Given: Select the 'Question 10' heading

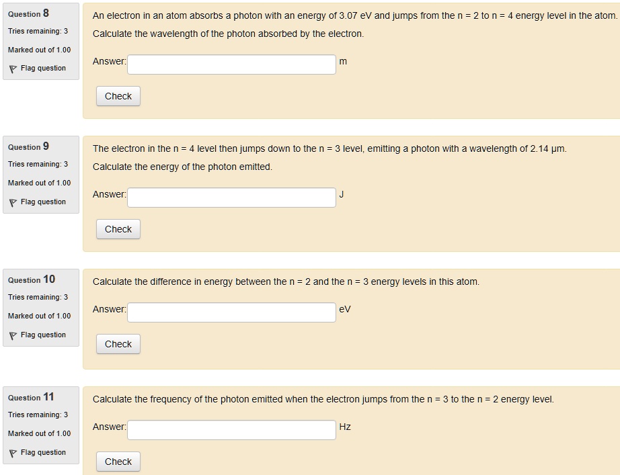Looking at the screenshot, I should click(x=32, y=279).
